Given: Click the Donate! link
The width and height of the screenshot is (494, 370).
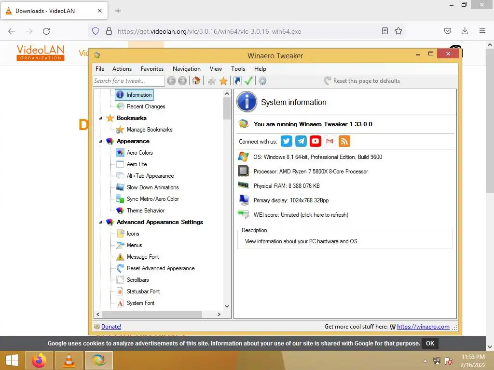Looking at the screenshot, I should tap(111, 327).
